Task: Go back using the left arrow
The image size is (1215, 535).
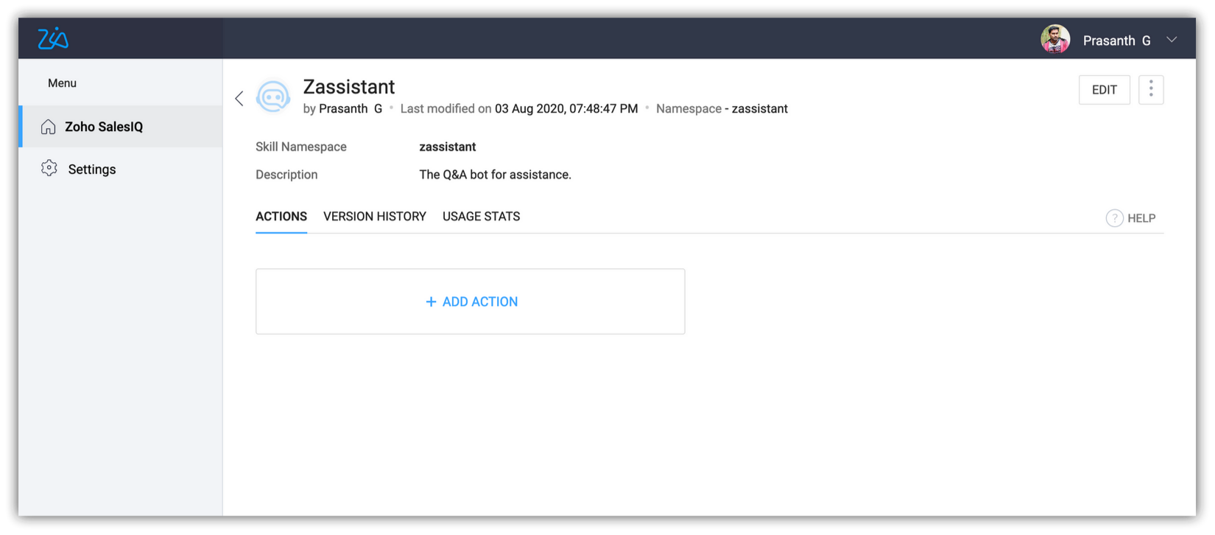Action: coord(239,98)
